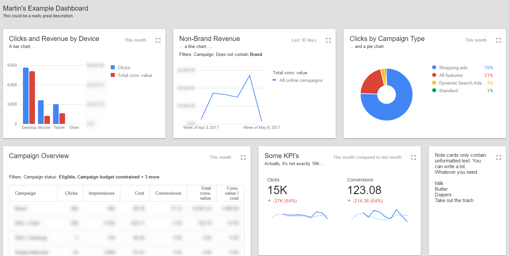Sort table by the Clicks column header

point(71,193)
